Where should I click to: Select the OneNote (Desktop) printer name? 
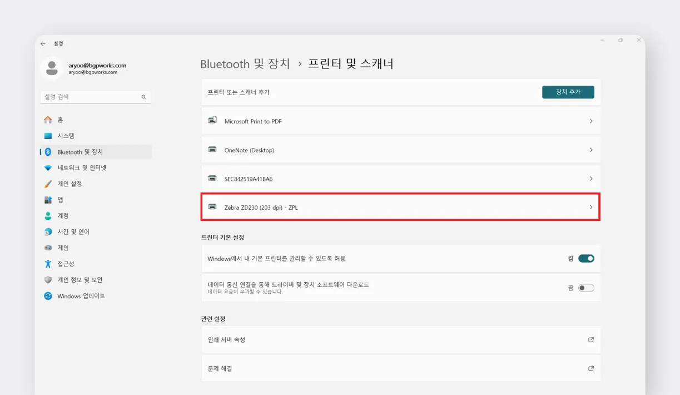pyautogui.click(x=249, y=150)
